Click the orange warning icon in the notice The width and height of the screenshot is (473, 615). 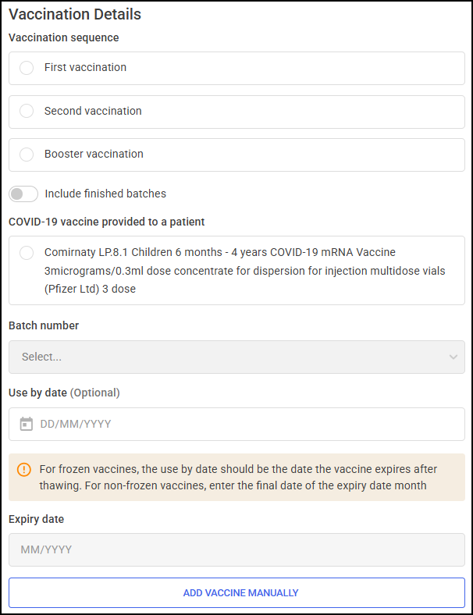24,470
